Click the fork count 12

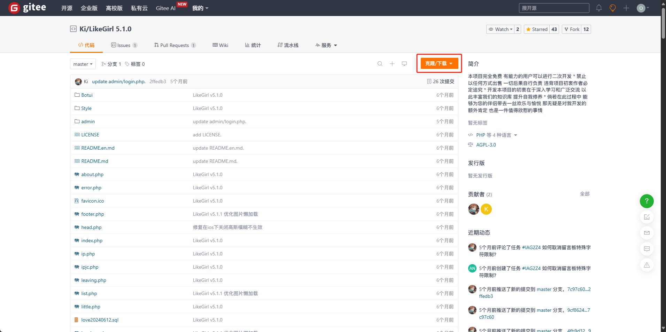[586, 29]
